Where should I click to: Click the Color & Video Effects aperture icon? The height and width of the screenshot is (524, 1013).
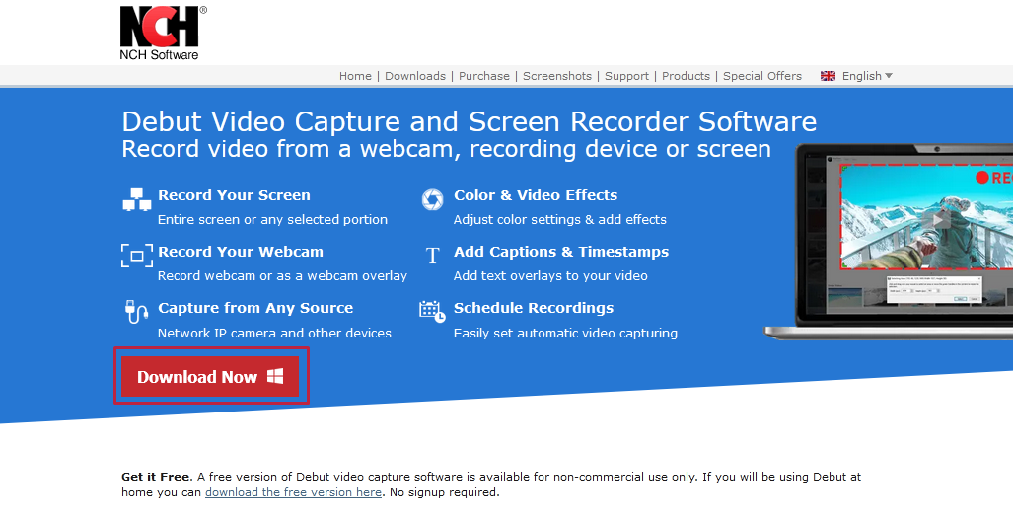coord(432,199)
